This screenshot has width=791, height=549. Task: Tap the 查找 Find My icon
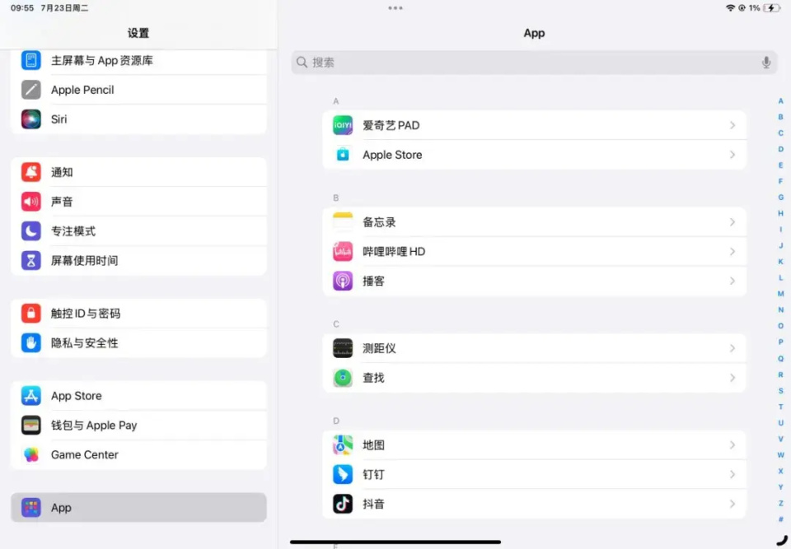click(x=343, y=378)
